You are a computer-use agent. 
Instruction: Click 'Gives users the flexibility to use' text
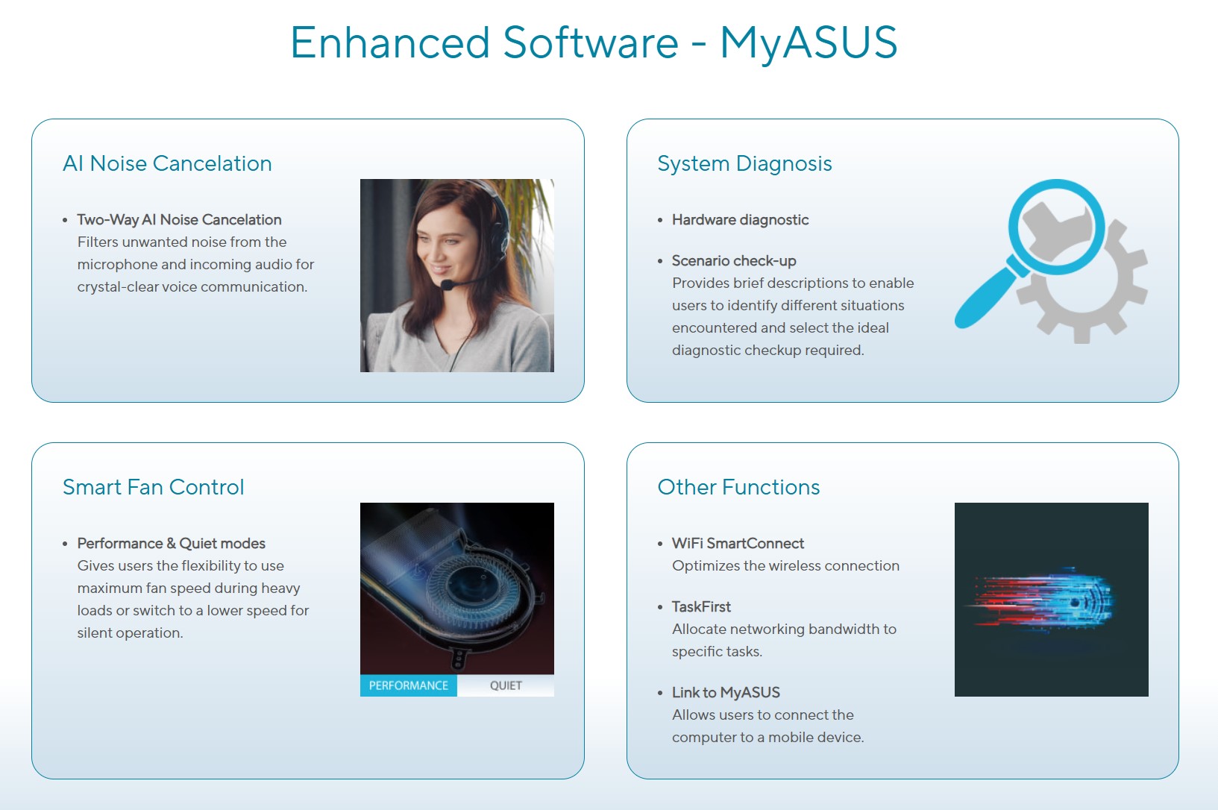pos(180,566)
